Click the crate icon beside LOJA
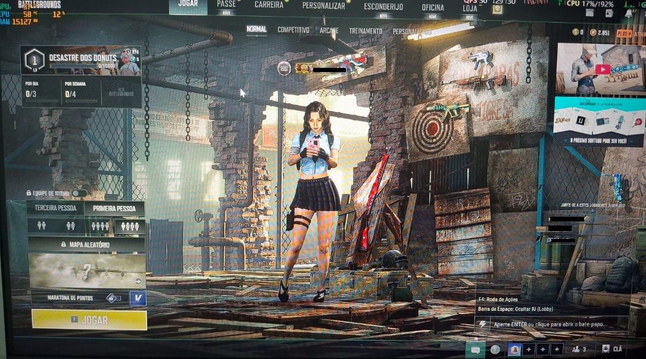The height and width of the screenshot is (359, 646). tap(497, 9)
